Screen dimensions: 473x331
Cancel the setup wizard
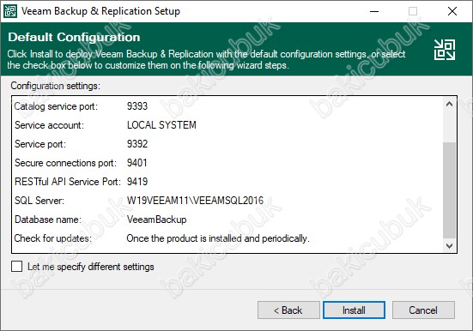423,310
